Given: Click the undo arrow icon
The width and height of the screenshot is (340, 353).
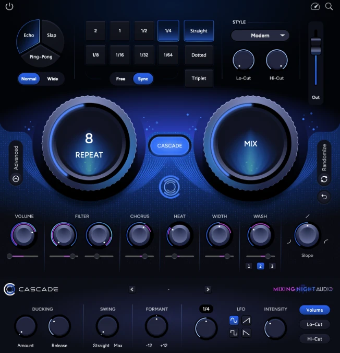Looking at the screenshot, I should (x=324, y=197).
